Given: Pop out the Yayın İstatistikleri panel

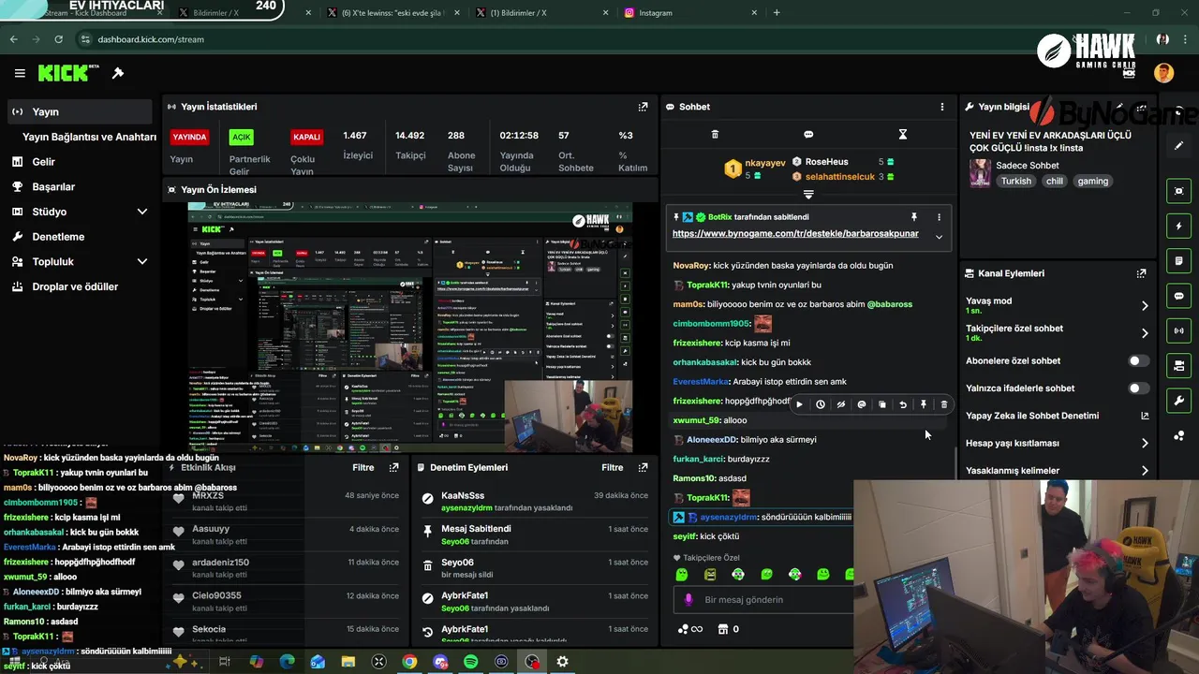Looking at the screenshot, I should (x=643, y=107).
